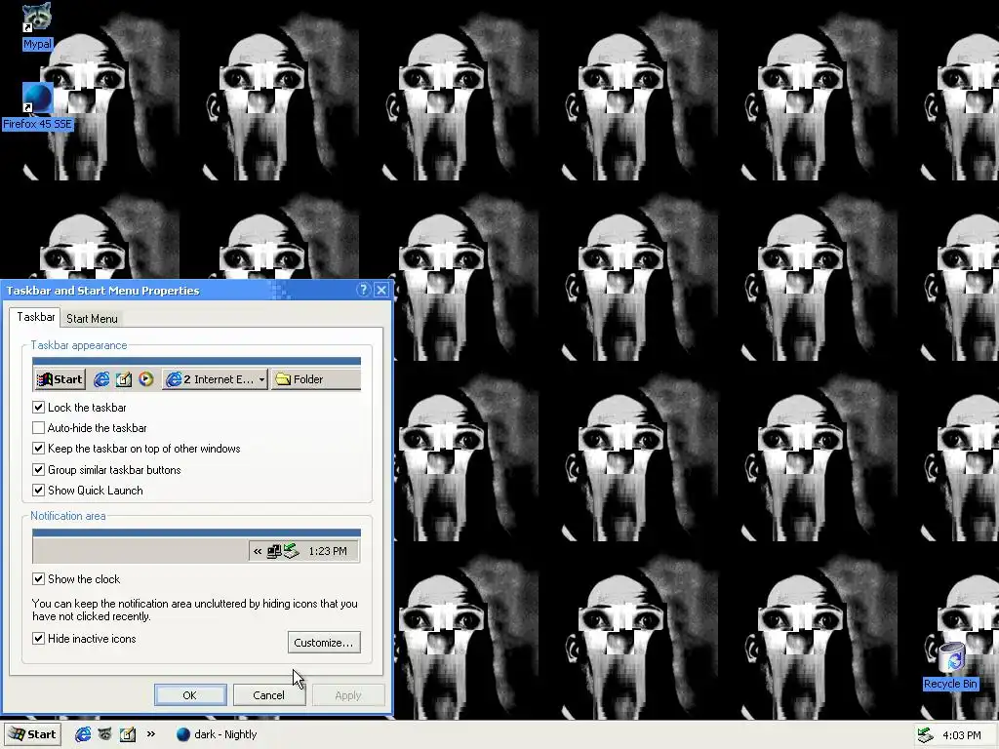Close the Taskbar Properties dialog
Image resolution: width=999 pixels, height=749 pixels.
381,290
